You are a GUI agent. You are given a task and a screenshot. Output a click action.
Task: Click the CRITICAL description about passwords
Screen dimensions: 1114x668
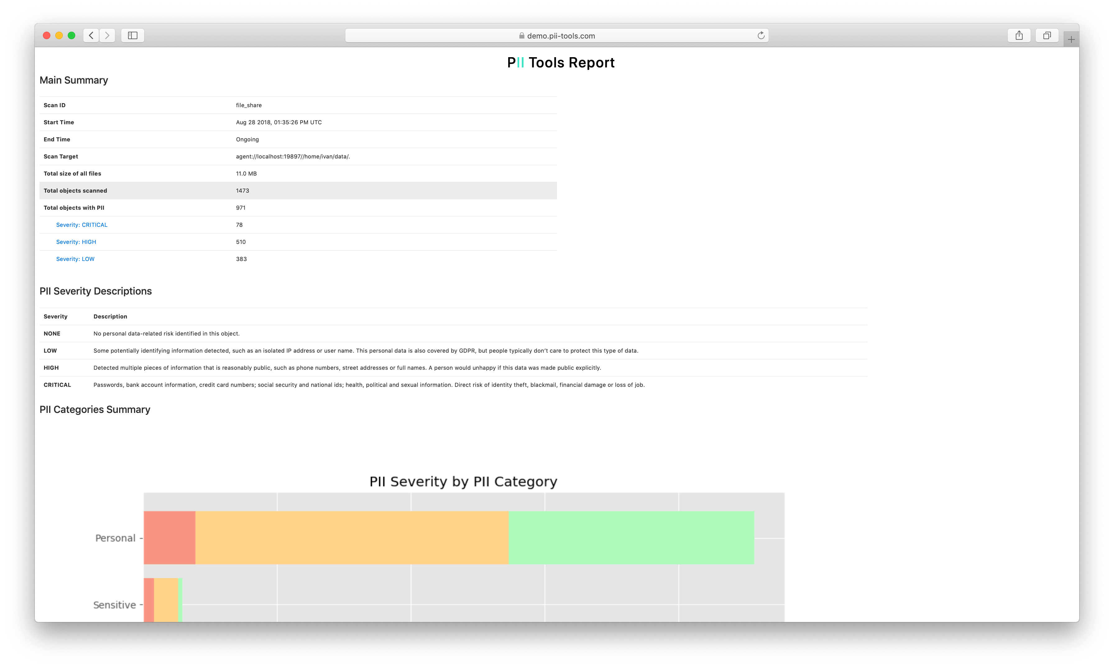click(x=369, y=385)
